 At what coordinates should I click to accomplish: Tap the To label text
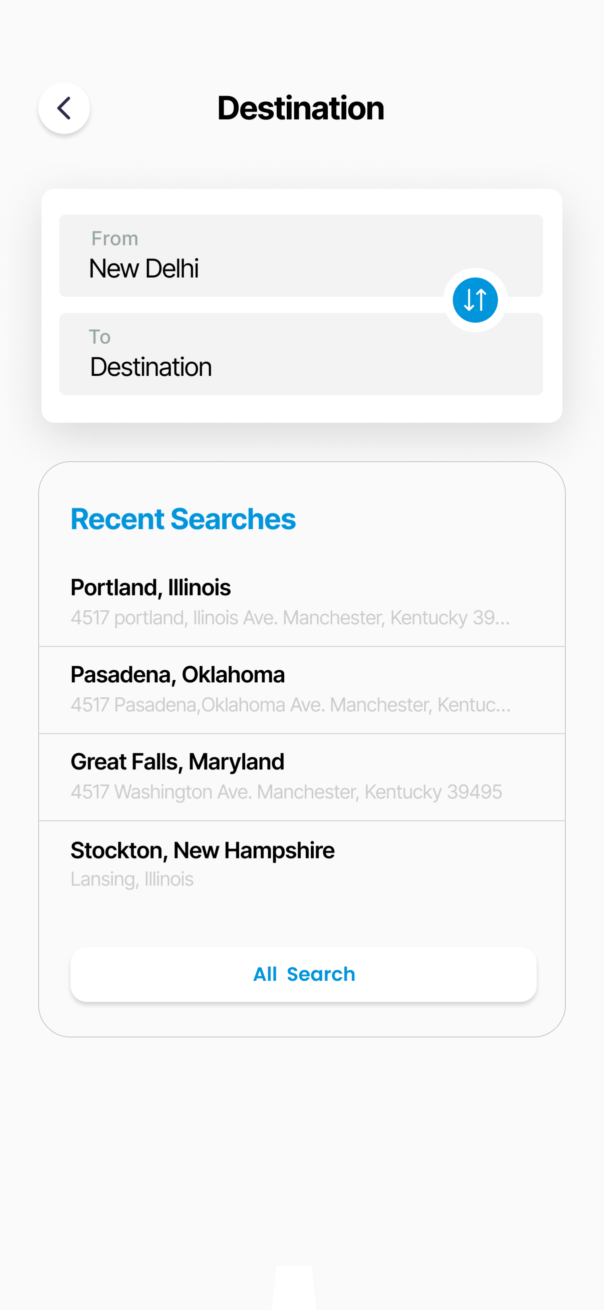(x=99, y=337)
